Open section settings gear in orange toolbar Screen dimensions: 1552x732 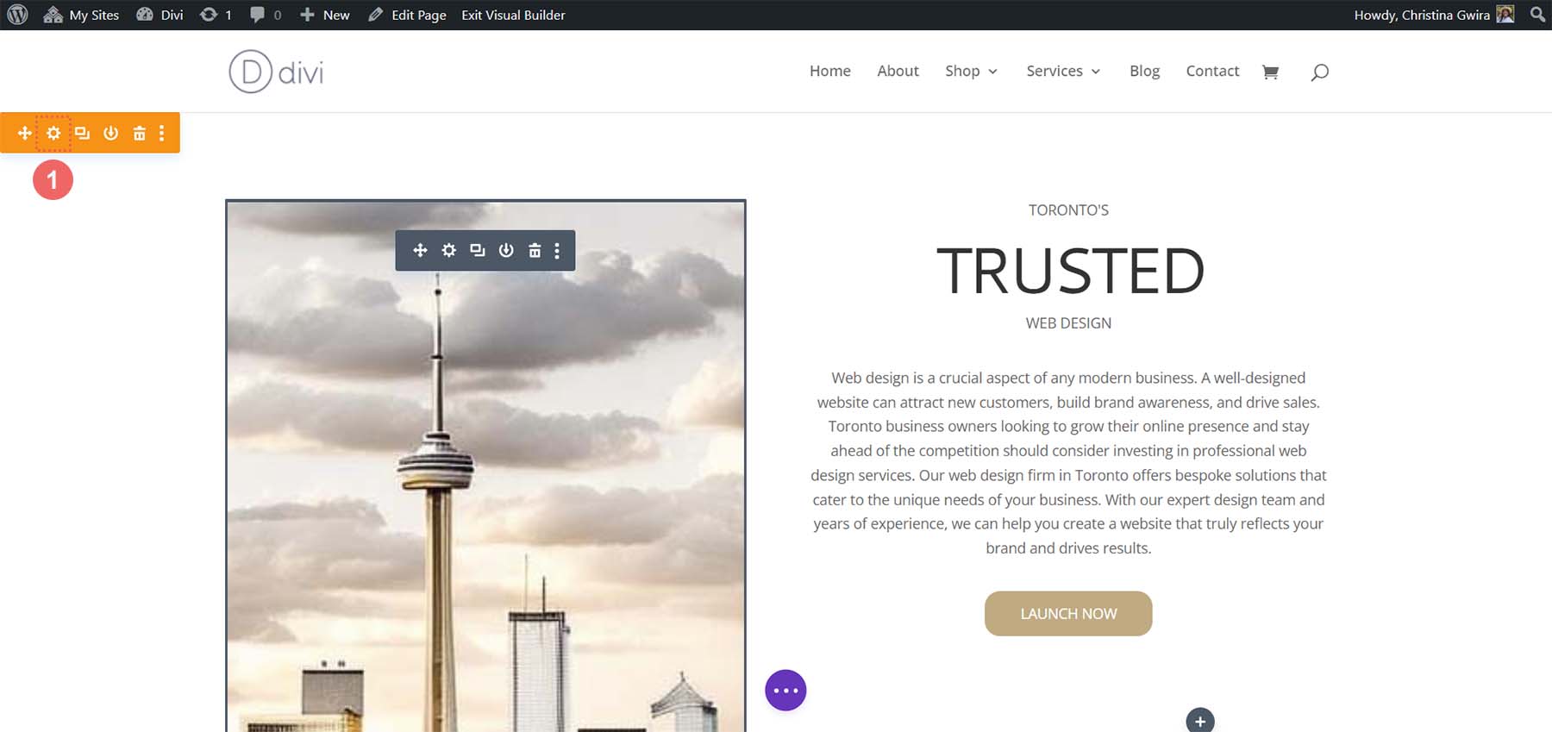point(53,133)
